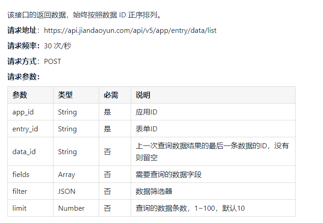
Task: Click the fields parameter cell
Action: [31, 175]
